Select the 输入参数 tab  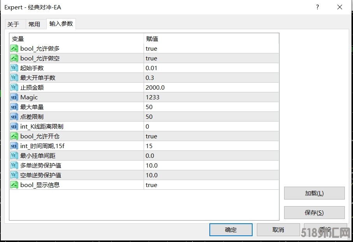pos(61,24)
